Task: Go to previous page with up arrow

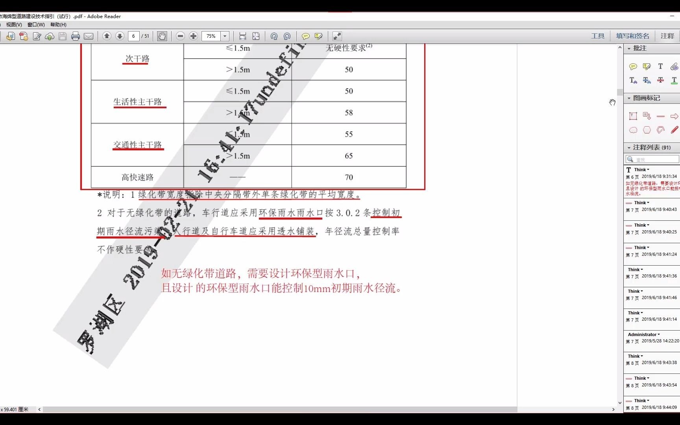Action: (107, 36)
